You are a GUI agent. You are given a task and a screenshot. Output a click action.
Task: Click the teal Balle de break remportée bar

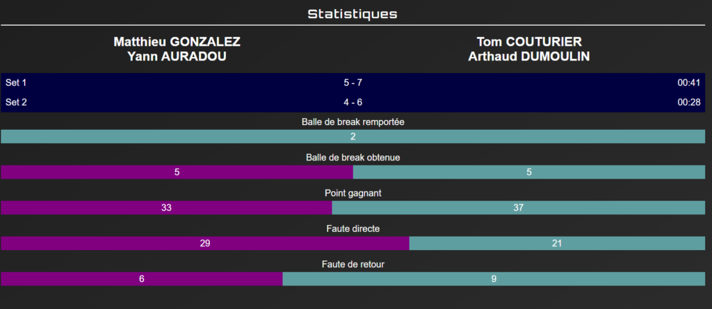353,137
